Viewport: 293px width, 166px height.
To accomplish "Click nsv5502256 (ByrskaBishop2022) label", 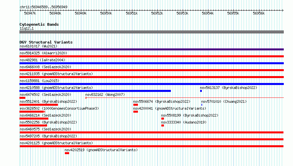I will click(48, 122).
